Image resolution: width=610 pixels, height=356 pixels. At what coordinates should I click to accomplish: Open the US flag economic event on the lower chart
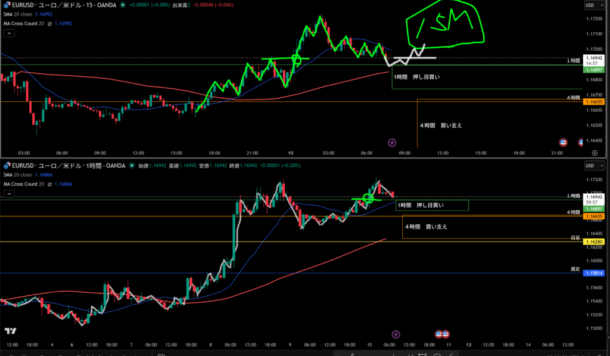(x=442, y=335)
